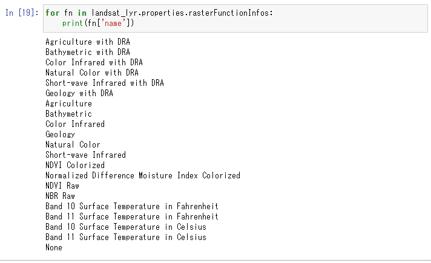
Task: Click the 'NDVI Raw' output line
Action: click(x=62, y=186)
